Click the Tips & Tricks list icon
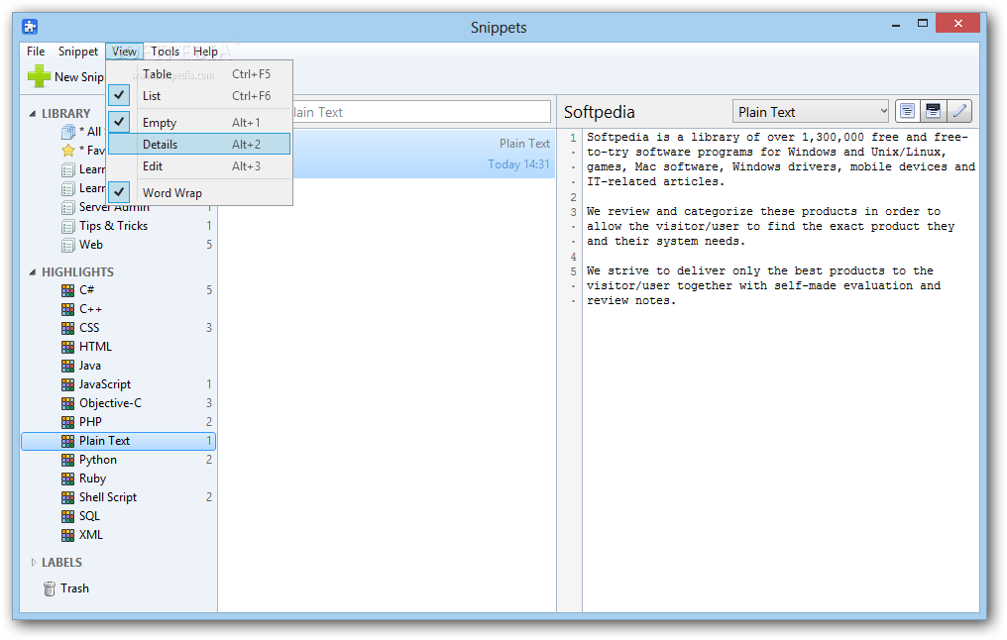 (67, 227)
